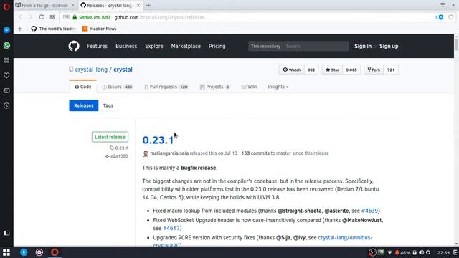The width and height of the screenshot is (459, 258).
Task: Expand the Insights dropdown
Action: tap(278, 87)
